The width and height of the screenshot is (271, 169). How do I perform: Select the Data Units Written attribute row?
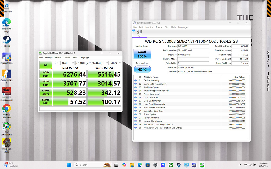click(190, 101)
